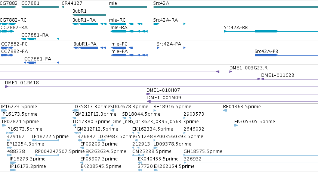
Task: Select the LP18722.5prime EST feature
Action: click(x=46, y=140)
